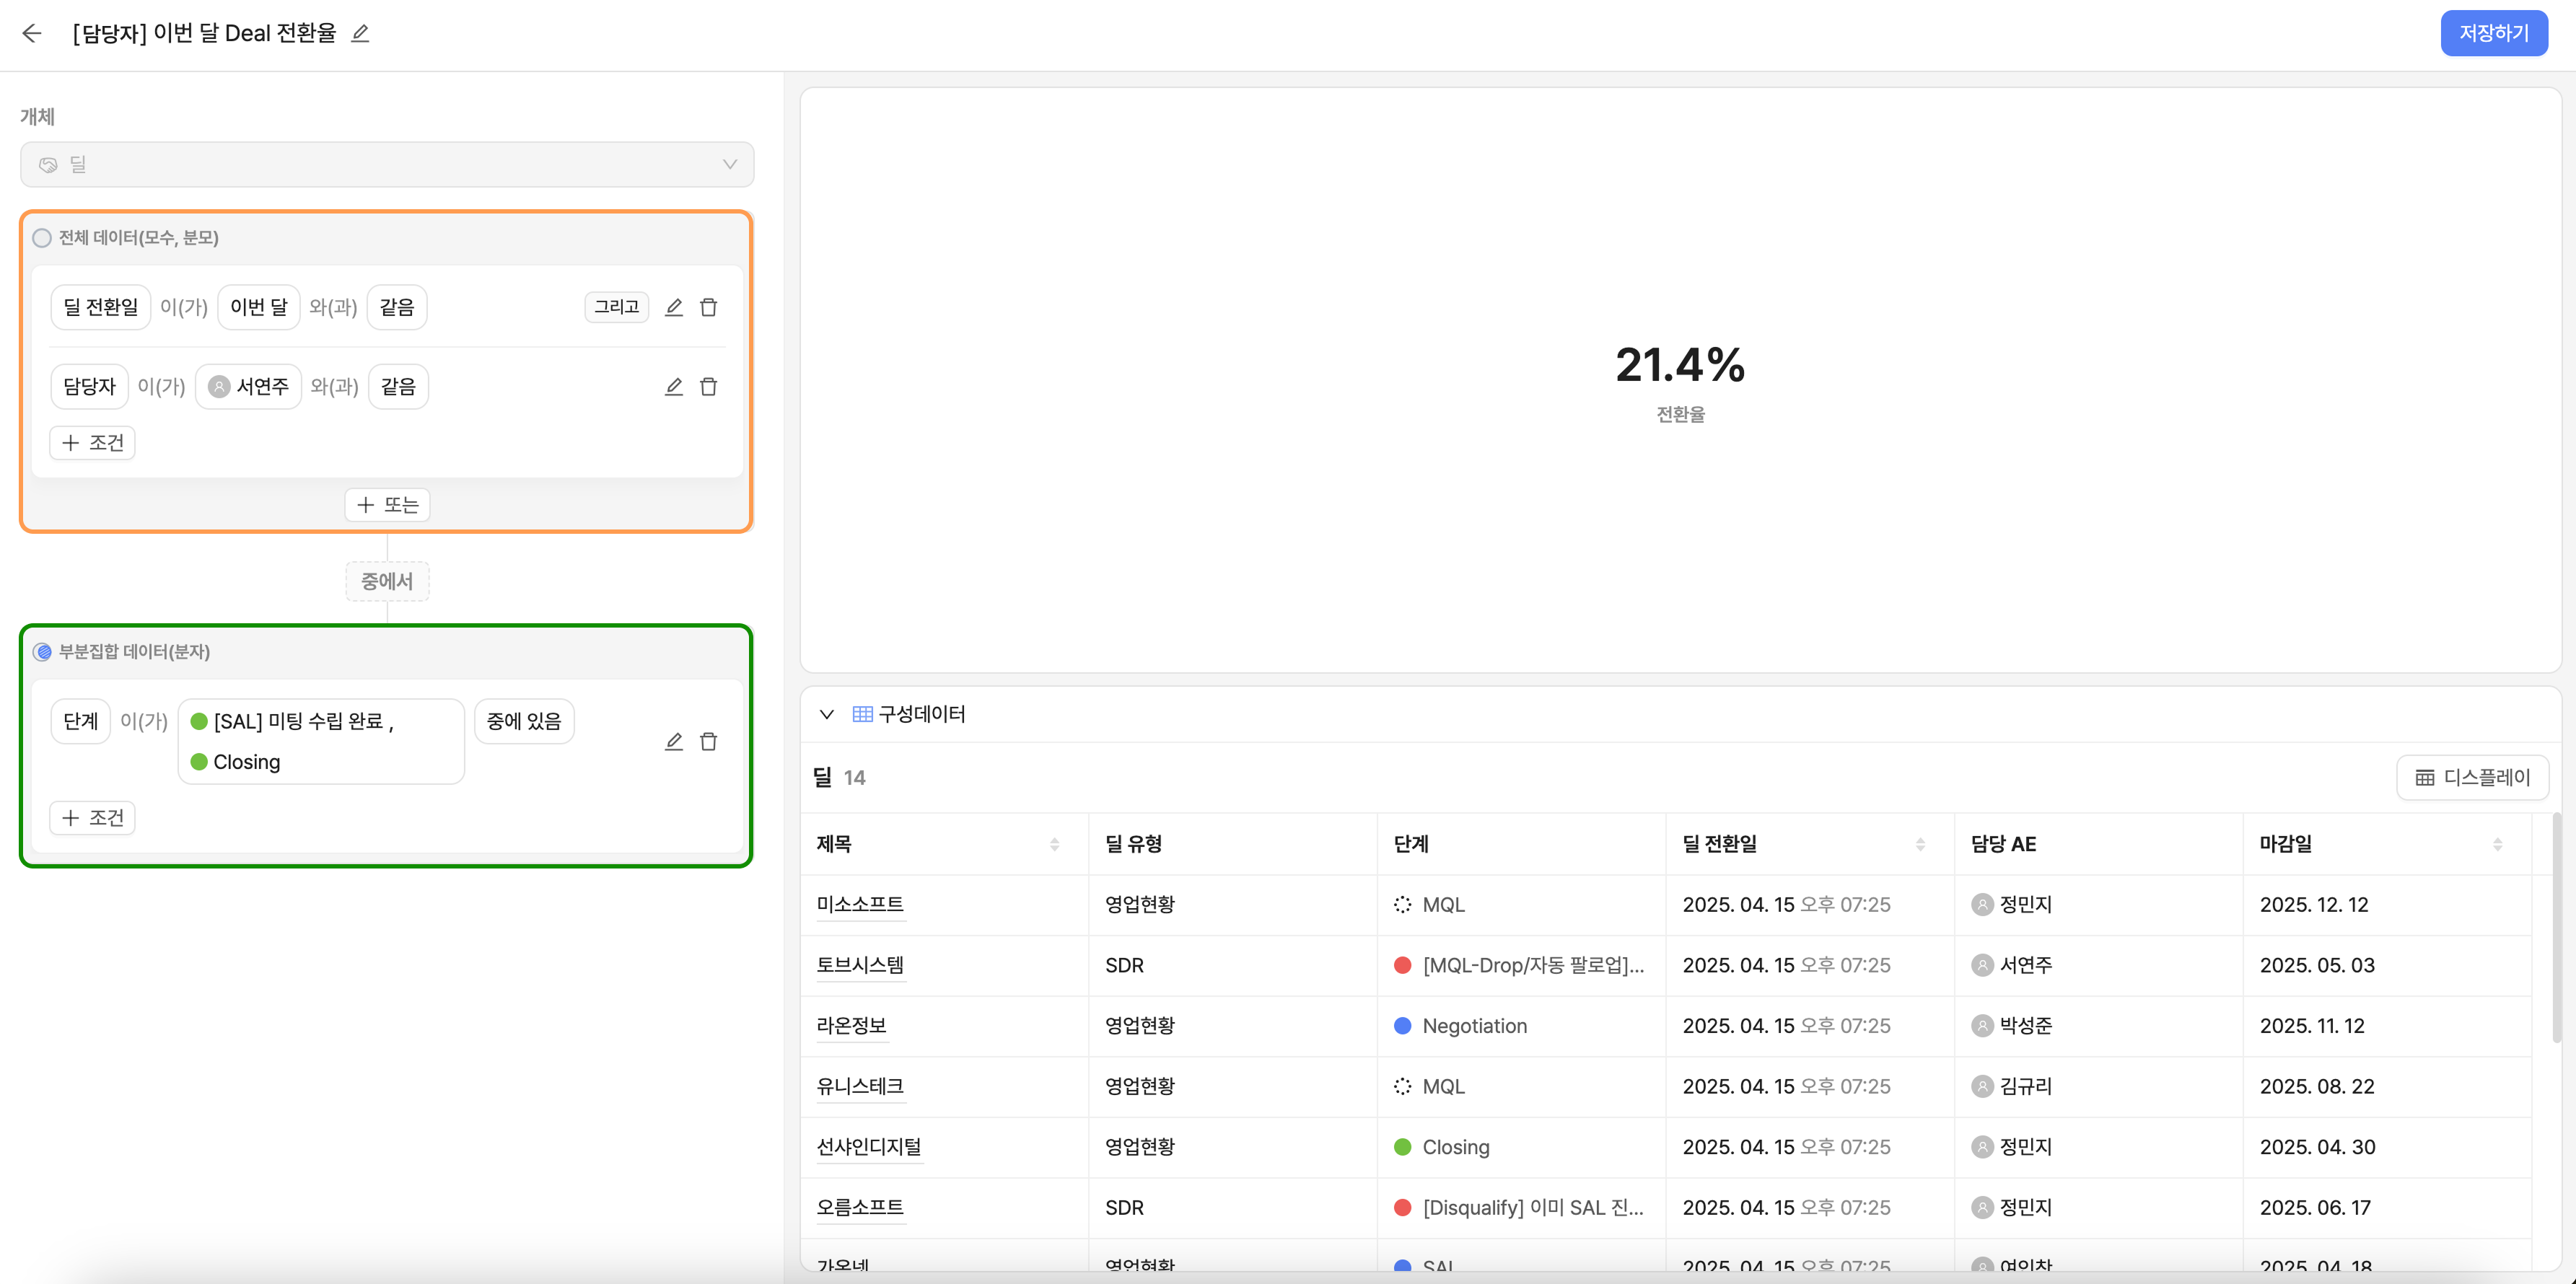The image size is (2576, 1284).
Task: Click the 박성준 avatar in the 라온정보 row
Action: click(1982, 1026)
